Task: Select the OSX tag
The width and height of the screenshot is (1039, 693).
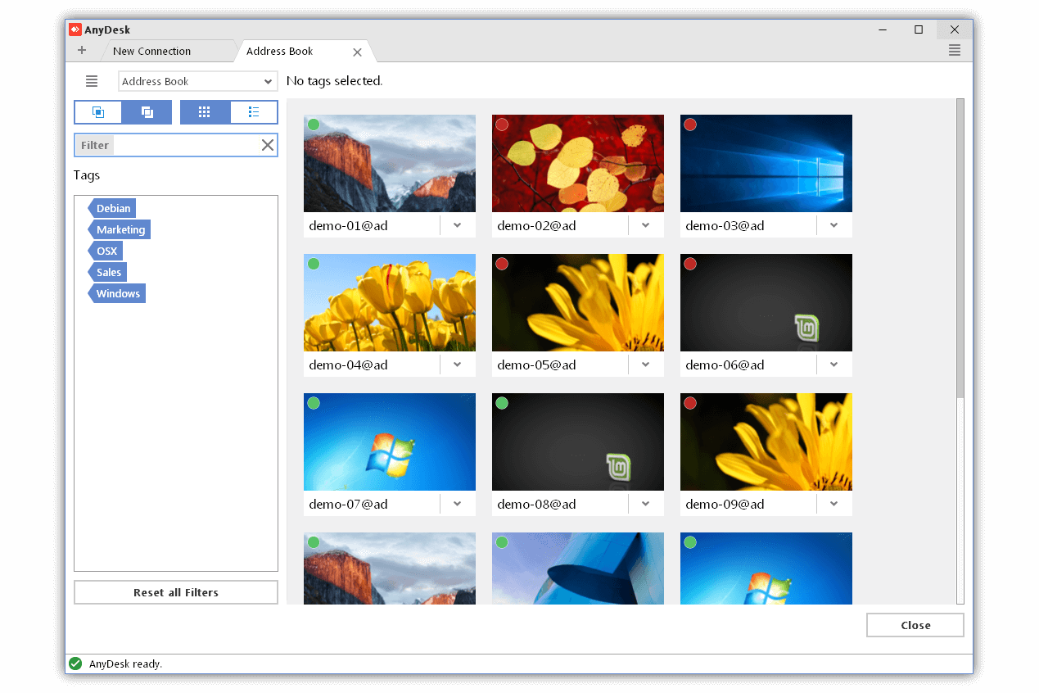Action: click(106, 251)
